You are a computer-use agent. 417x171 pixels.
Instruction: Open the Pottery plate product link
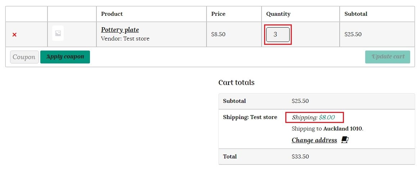point(120,30)
